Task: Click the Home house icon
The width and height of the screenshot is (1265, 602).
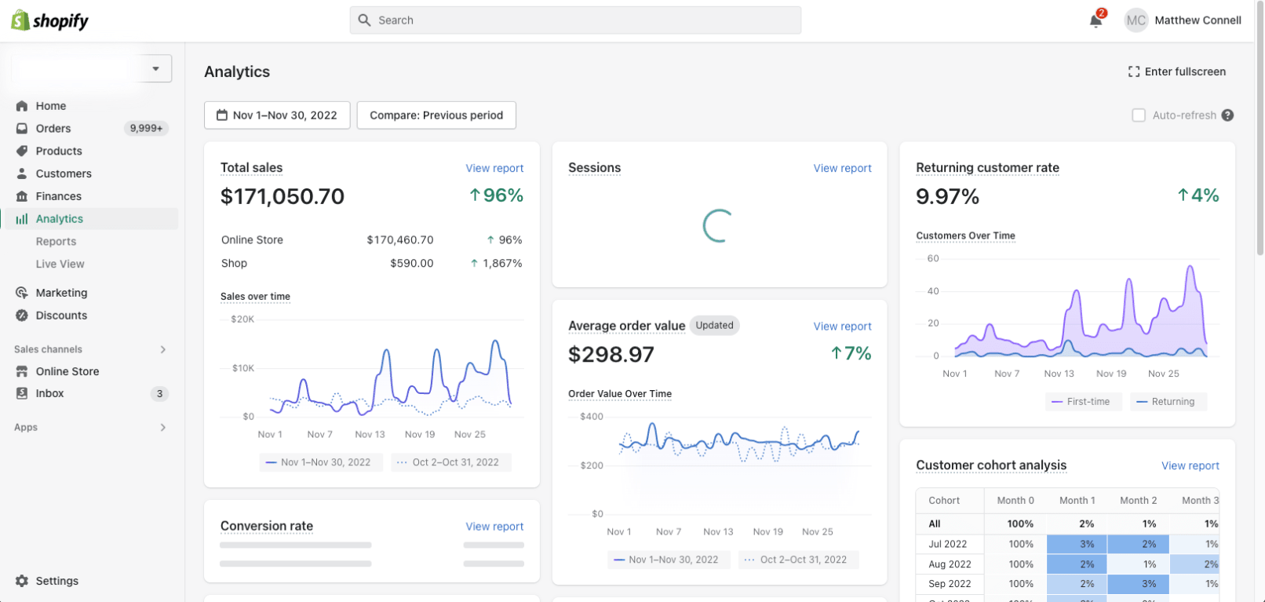Action: (x=22, y=106)
